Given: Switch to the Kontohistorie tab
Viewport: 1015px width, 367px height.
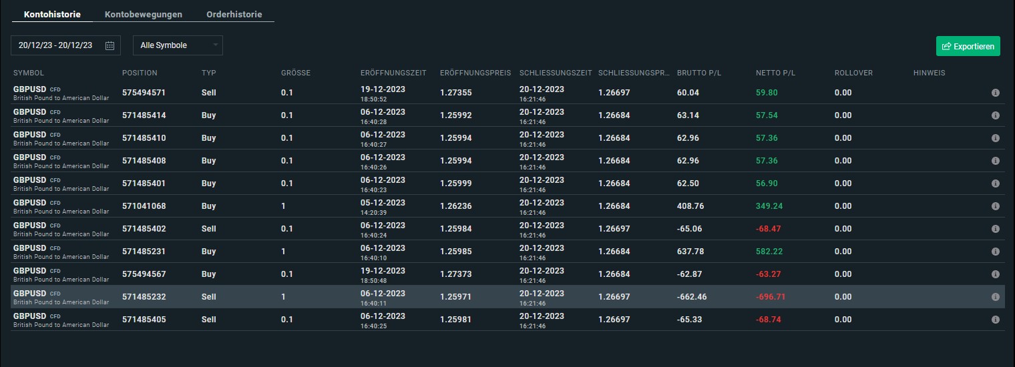Looking at the screenshot, I should (53, 14).
